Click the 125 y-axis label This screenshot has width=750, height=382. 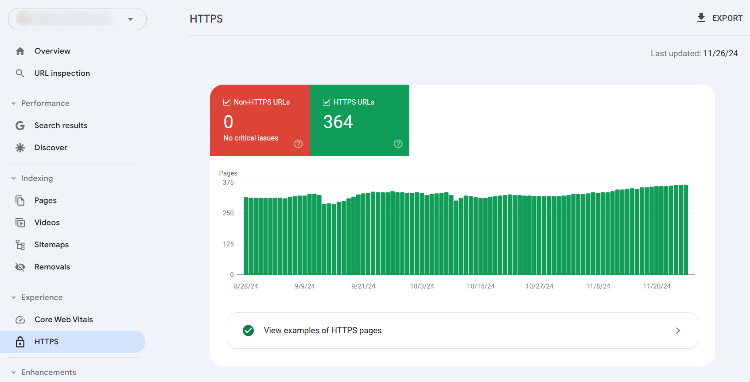pos(228,244)
